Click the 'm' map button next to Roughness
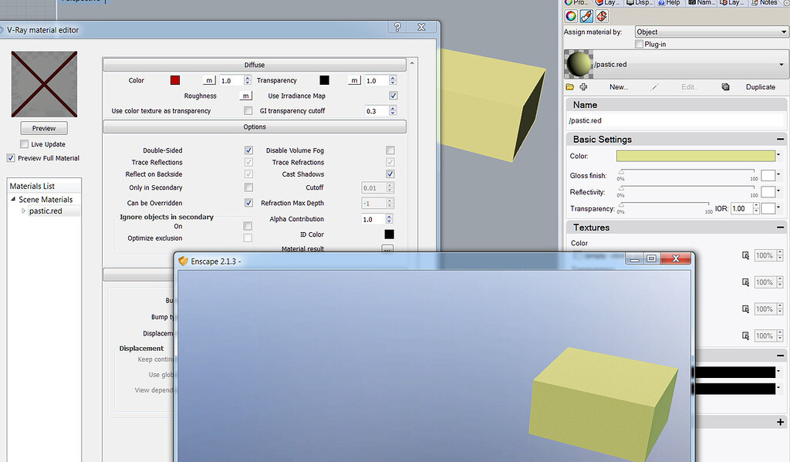 [245, 96]
